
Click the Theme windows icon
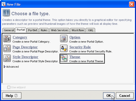point(64,58)
